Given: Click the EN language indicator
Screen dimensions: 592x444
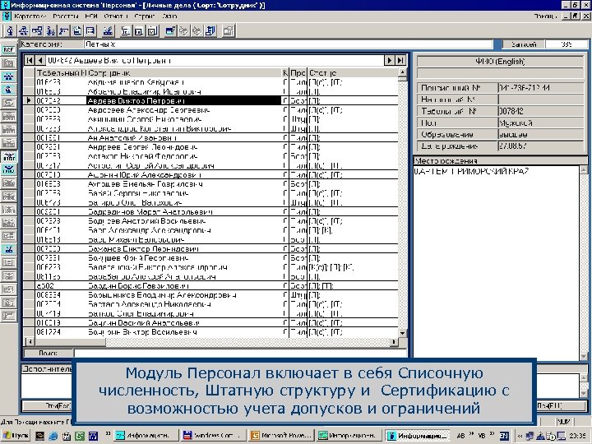Looking at the screenshot, I should [504, 436].
